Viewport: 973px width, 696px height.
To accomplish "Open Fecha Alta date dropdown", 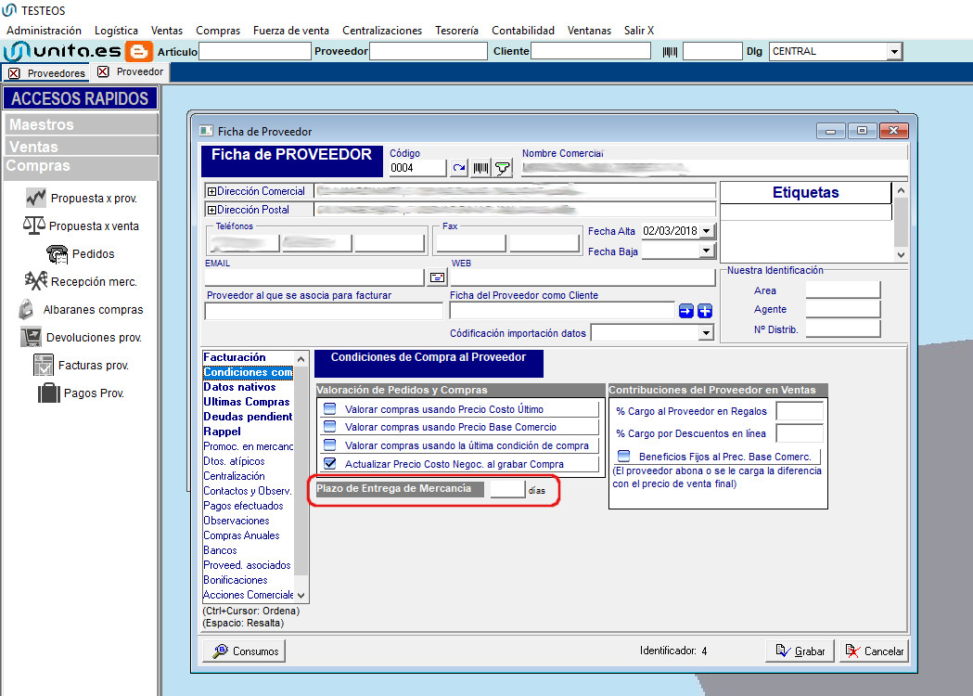I will point(706,231).
